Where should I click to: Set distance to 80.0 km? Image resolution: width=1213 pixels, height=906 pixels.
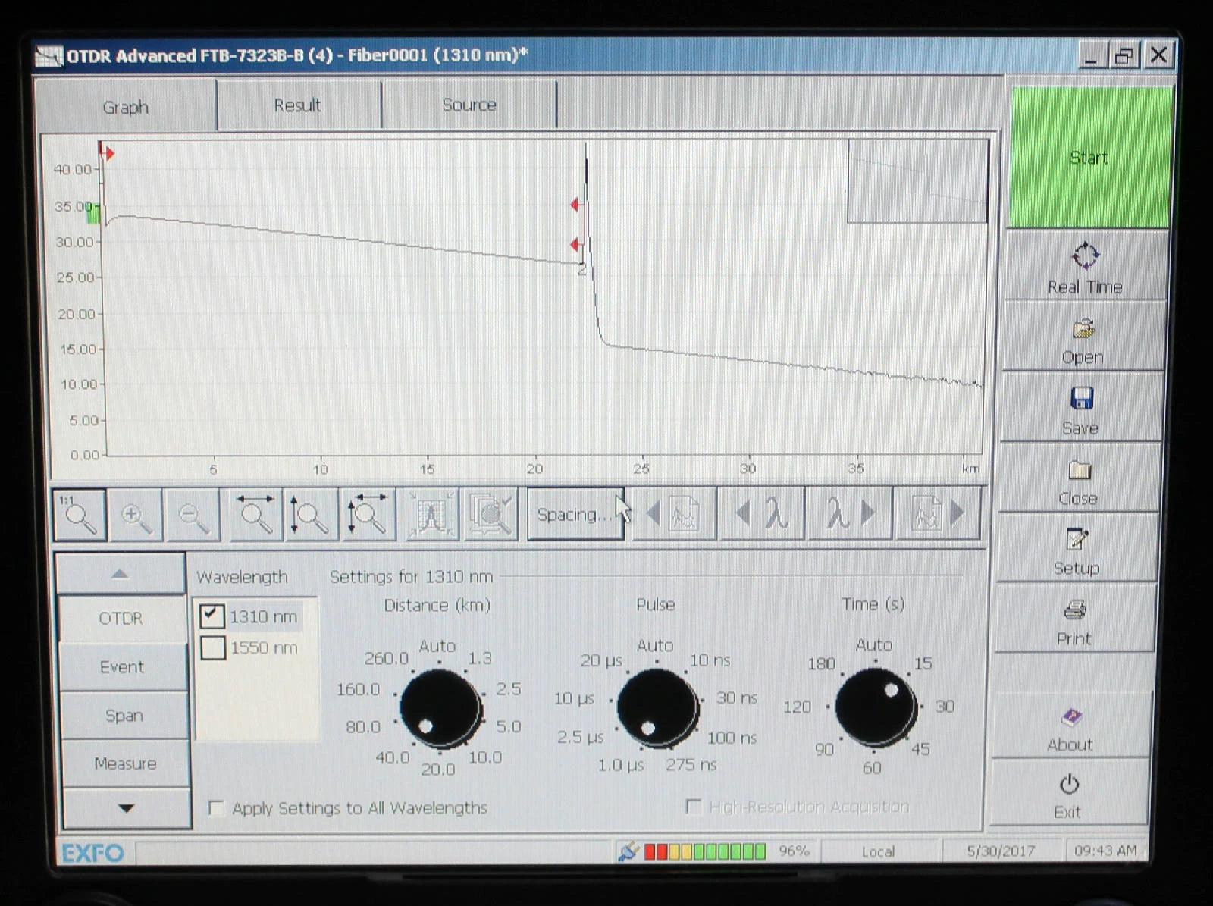pyautogui.click(x=363, y=727)
